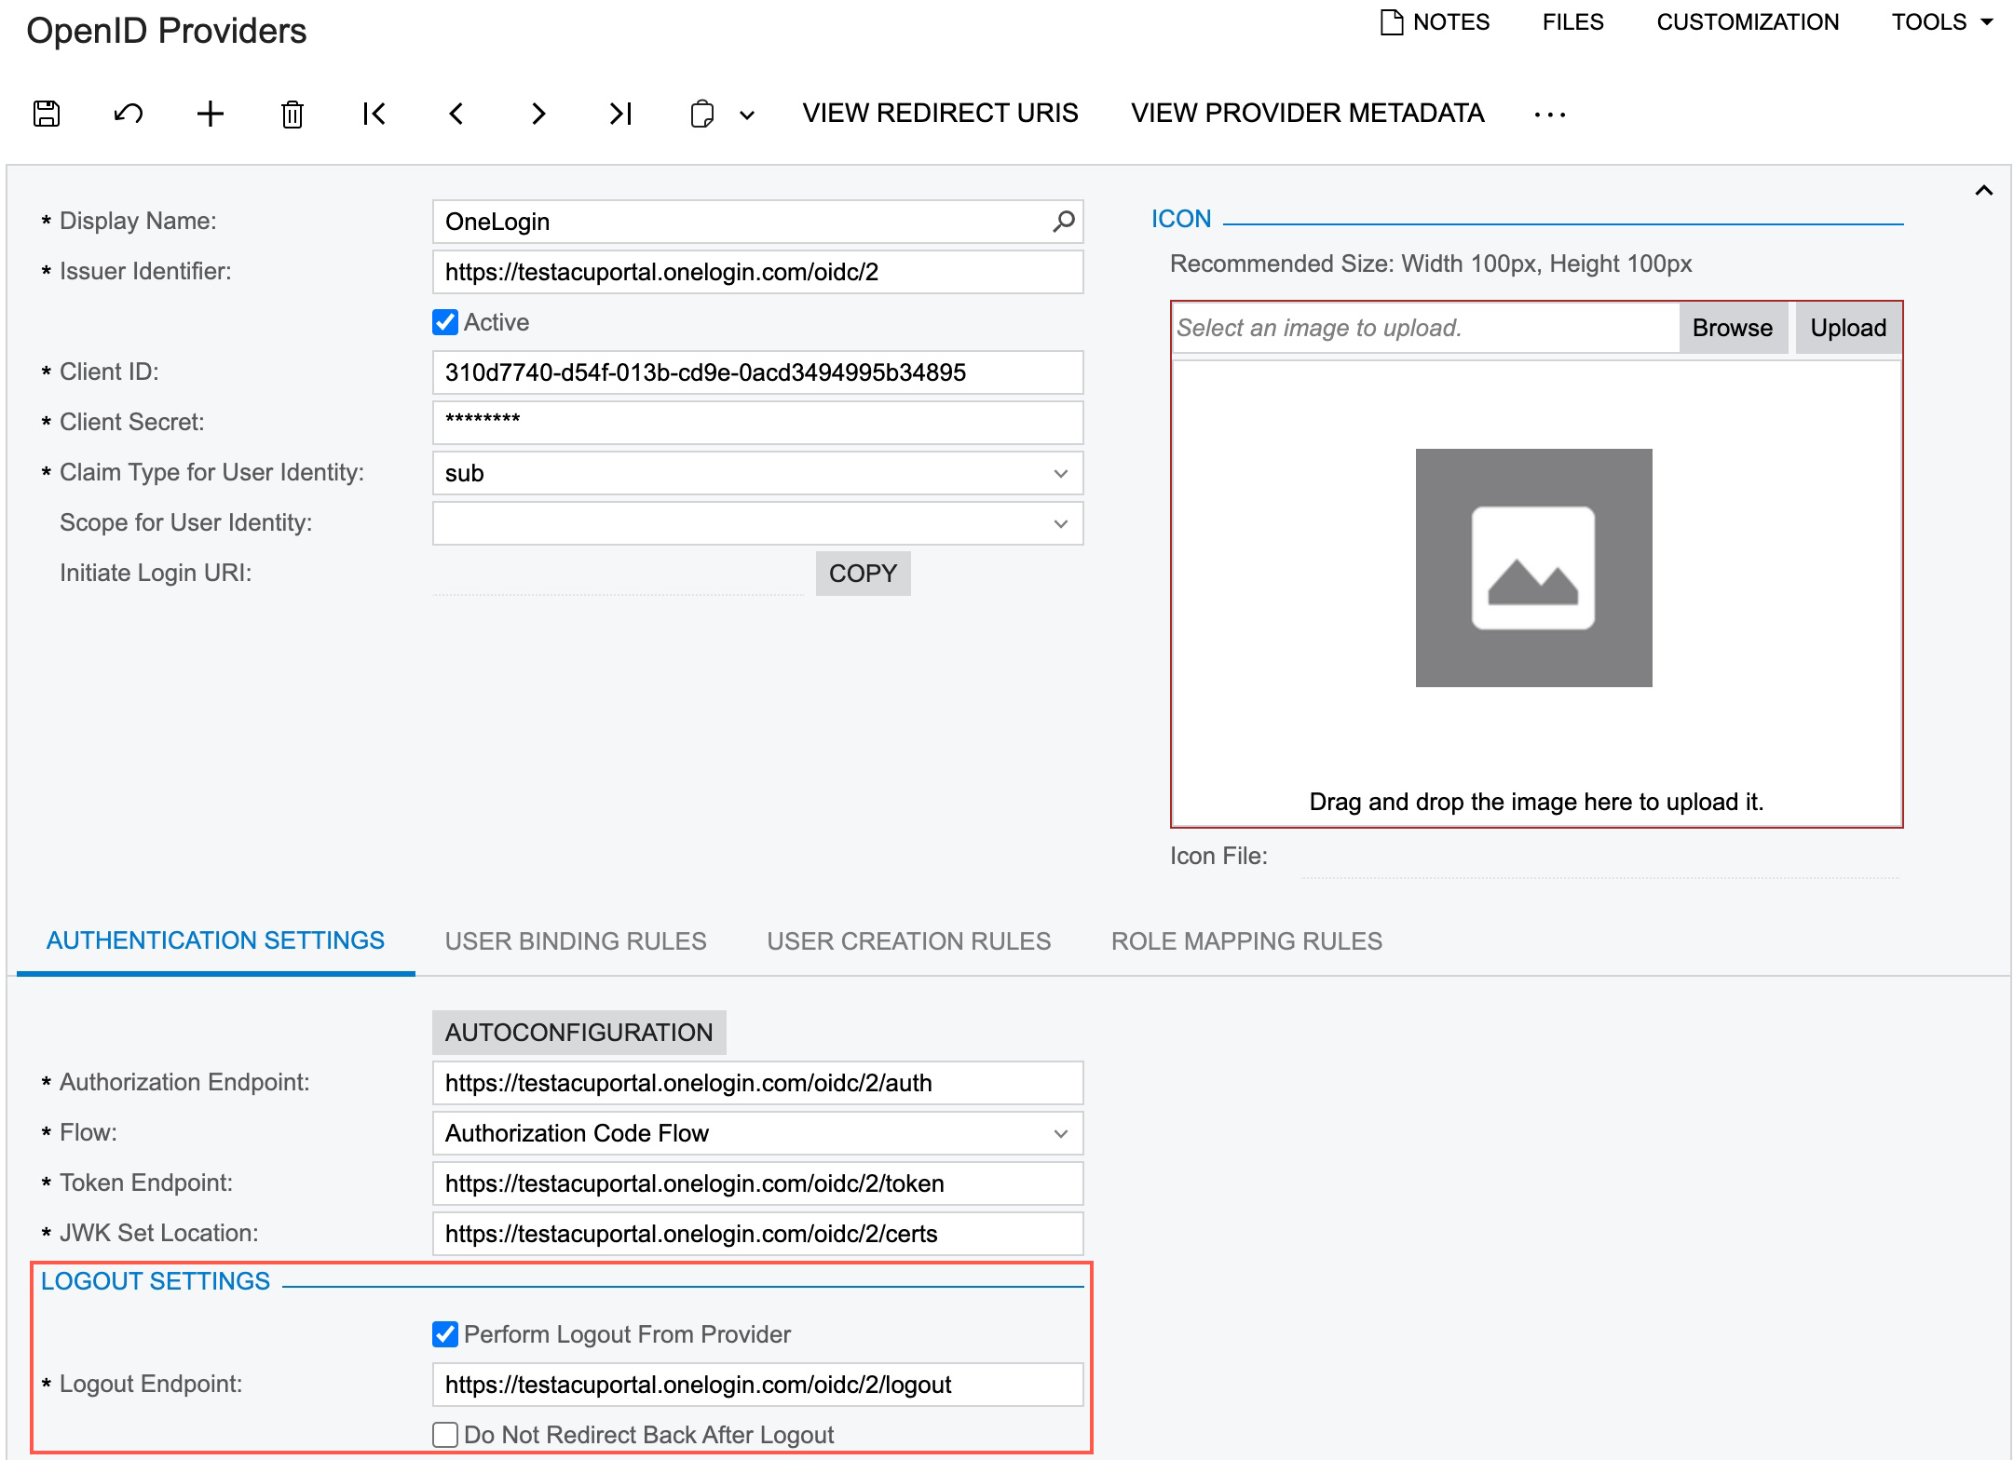Click magnifier icon in Display Name field
2014x1460 pixels.
pyautogui.click(x=1063, y=222)
